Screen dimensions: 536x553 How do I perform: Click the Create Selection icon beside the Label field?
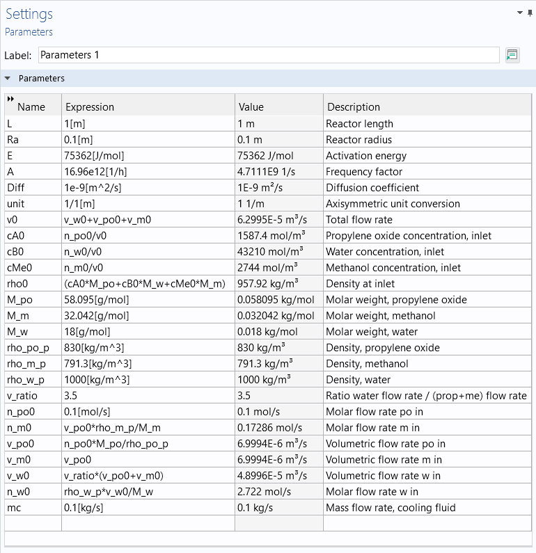(512, 56)
